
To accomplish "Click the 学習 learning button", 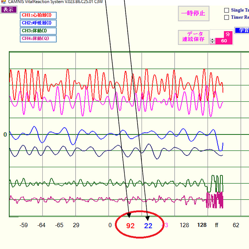I will tap(242, 31).
